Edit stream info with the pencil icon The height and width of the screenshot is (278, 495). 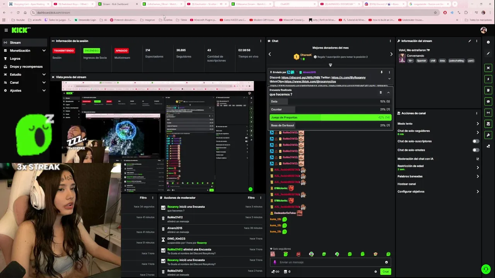[469, 41]
